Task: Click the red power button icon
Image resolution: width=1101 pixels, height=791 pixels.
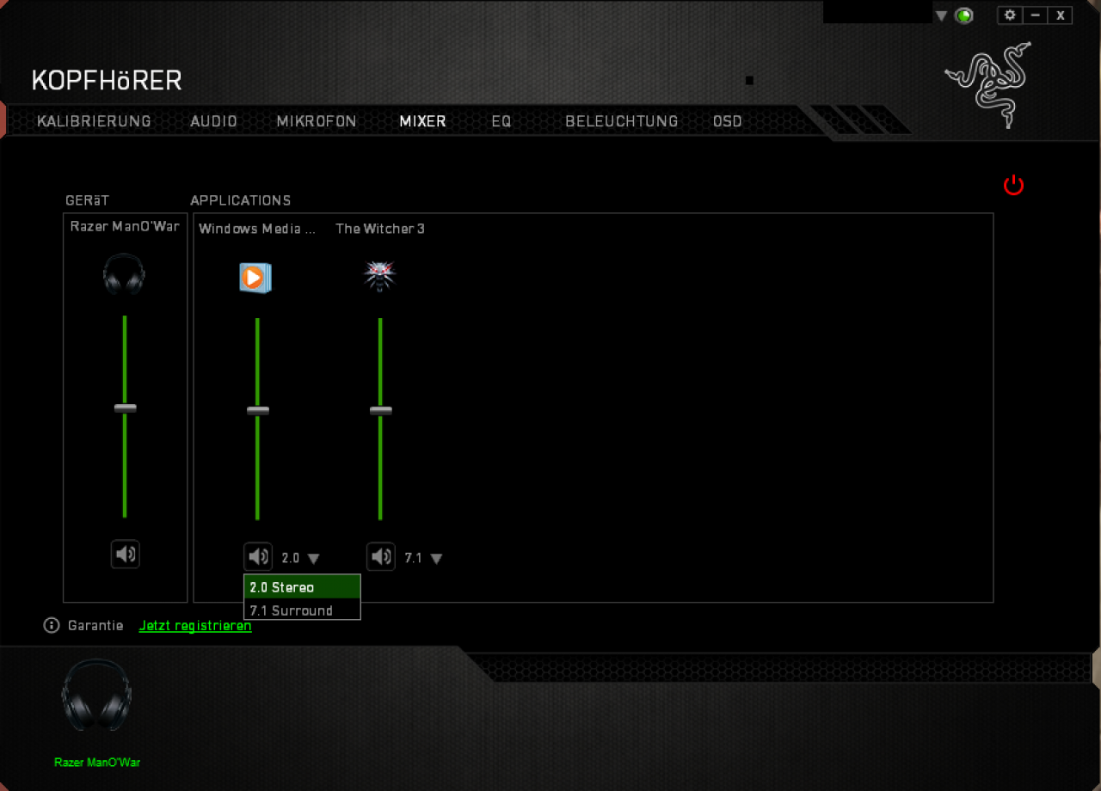Action: coord(1014,185)
